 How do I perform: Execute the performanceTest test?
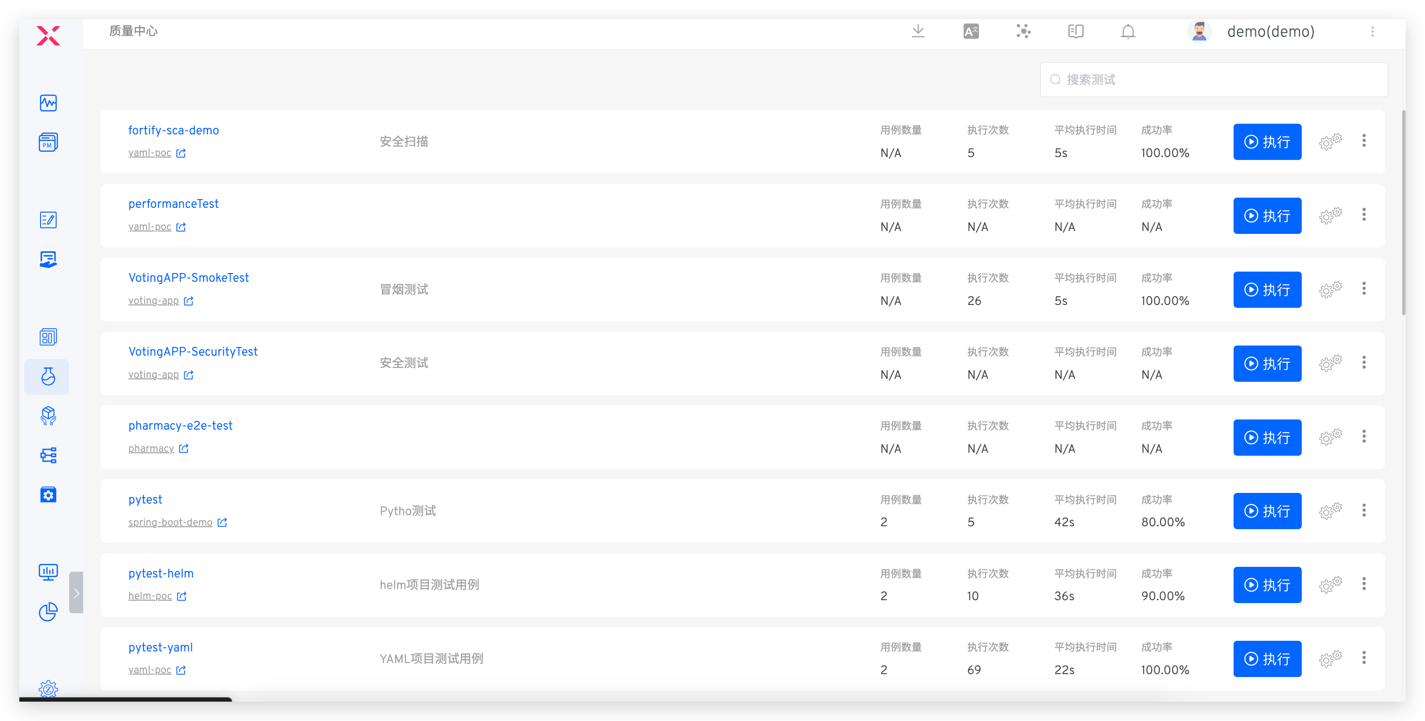pyautogui.click(x=1267, y=216)
